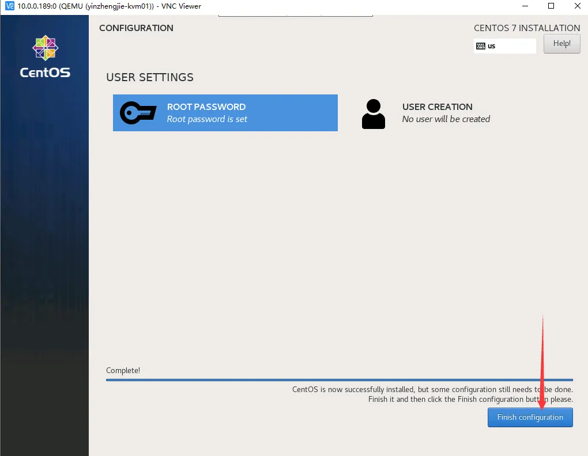Click the key icon for root password

coord(138,113)
